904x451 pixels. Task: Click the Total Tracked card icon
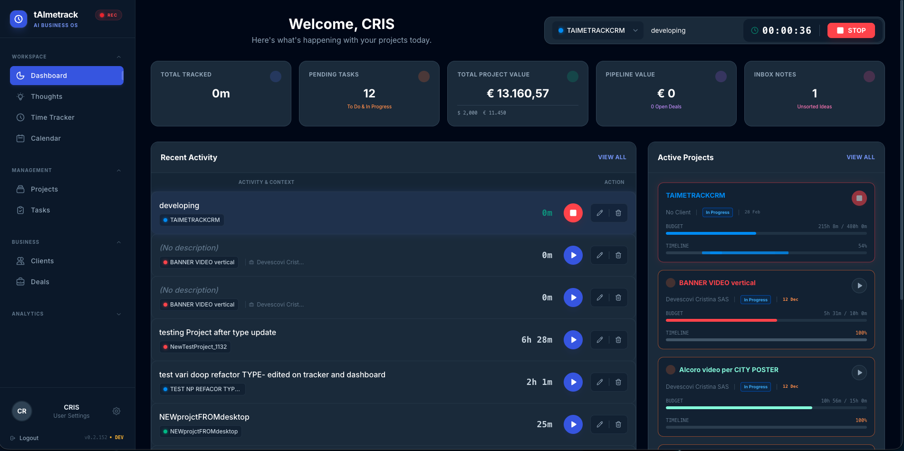point(276,77)
